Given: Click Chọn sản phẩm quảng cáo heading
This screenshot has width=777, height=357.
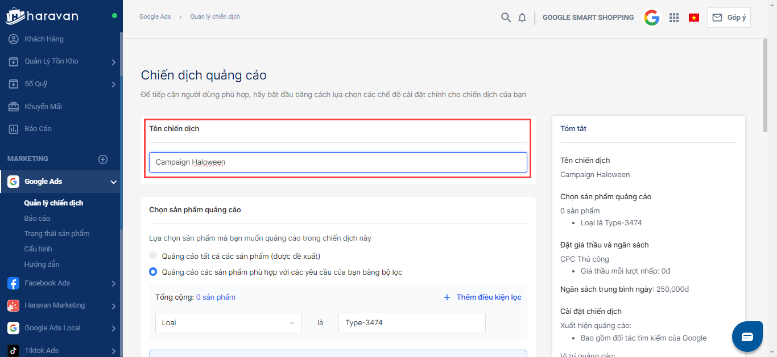Looking at the screenshot, I should pyautogui.click(x=195, y=210).
